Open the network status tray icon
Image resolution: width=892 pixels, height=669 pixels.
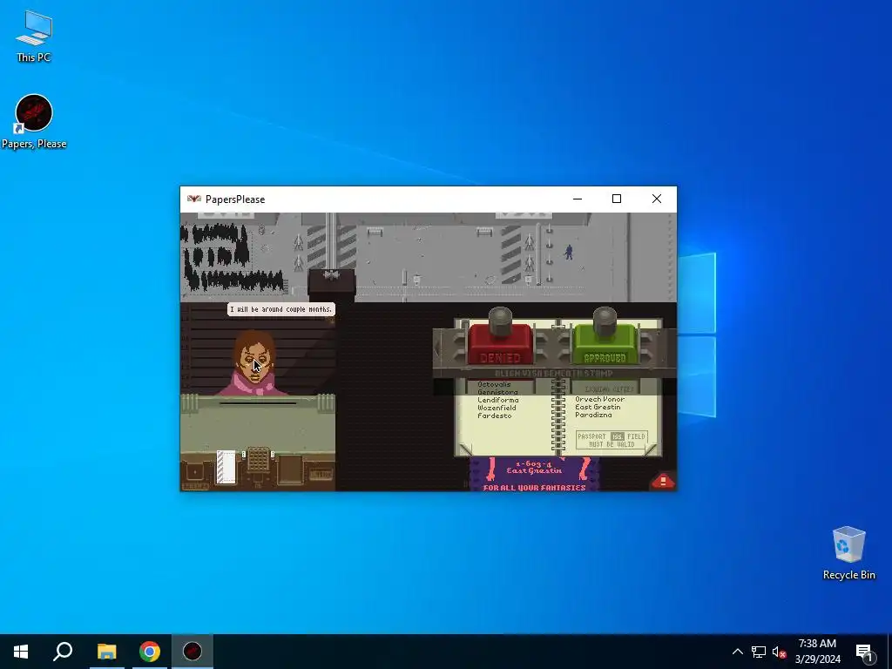pyautogui.click(x=759, y=652)
